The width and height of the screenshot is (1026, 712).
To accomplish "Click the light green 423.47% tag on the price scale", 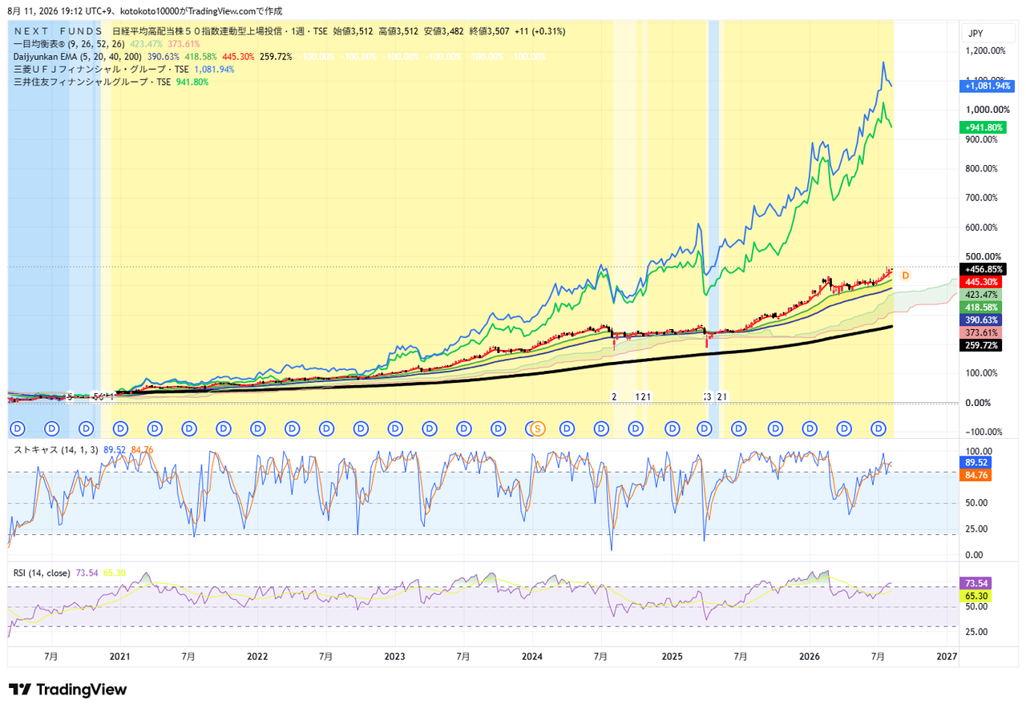I will (980, 295).
